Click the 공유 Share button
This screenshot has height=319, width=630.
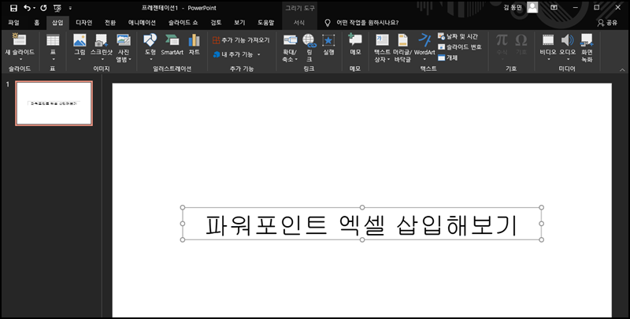point(607,23)
